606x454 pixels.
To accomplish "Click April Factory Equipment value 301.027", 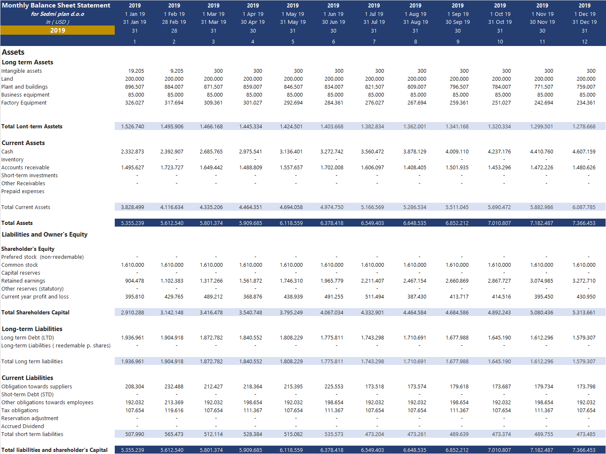I will (x=253, y=103).
